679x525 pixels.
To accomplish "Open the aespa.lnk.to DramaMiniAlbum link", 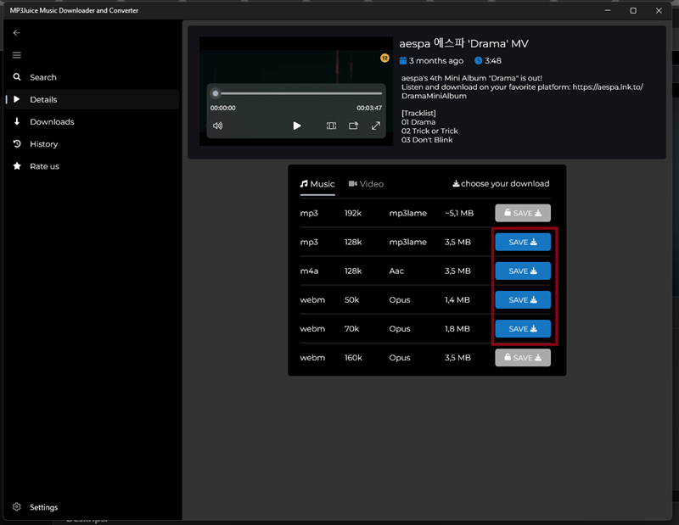I will [522, 92].
